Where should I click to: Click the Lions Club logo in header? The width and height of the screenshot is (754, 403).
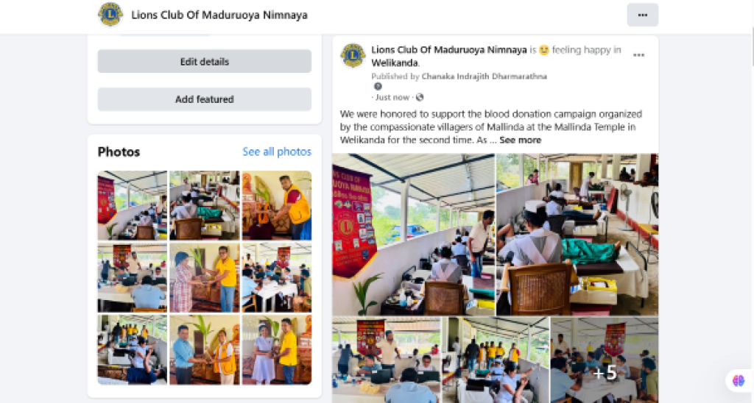(x=110, y=15)
